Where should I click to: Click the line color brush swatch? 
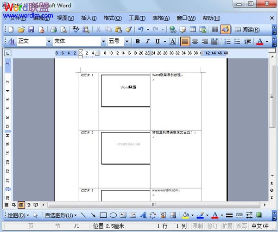point(200,215)
